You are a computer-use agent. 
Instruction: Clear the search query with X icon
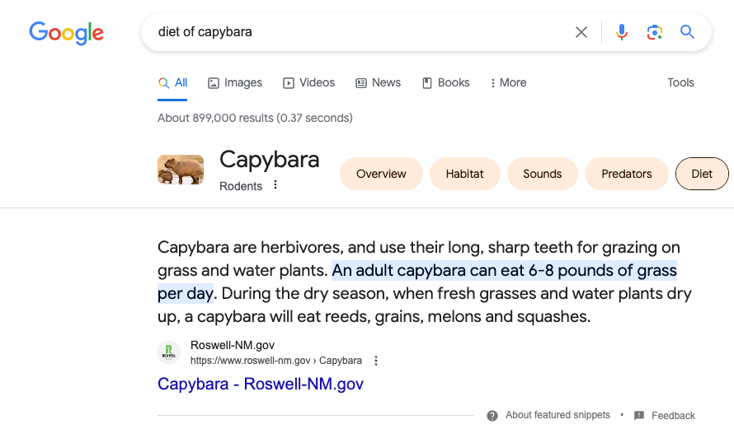point(581,32)
